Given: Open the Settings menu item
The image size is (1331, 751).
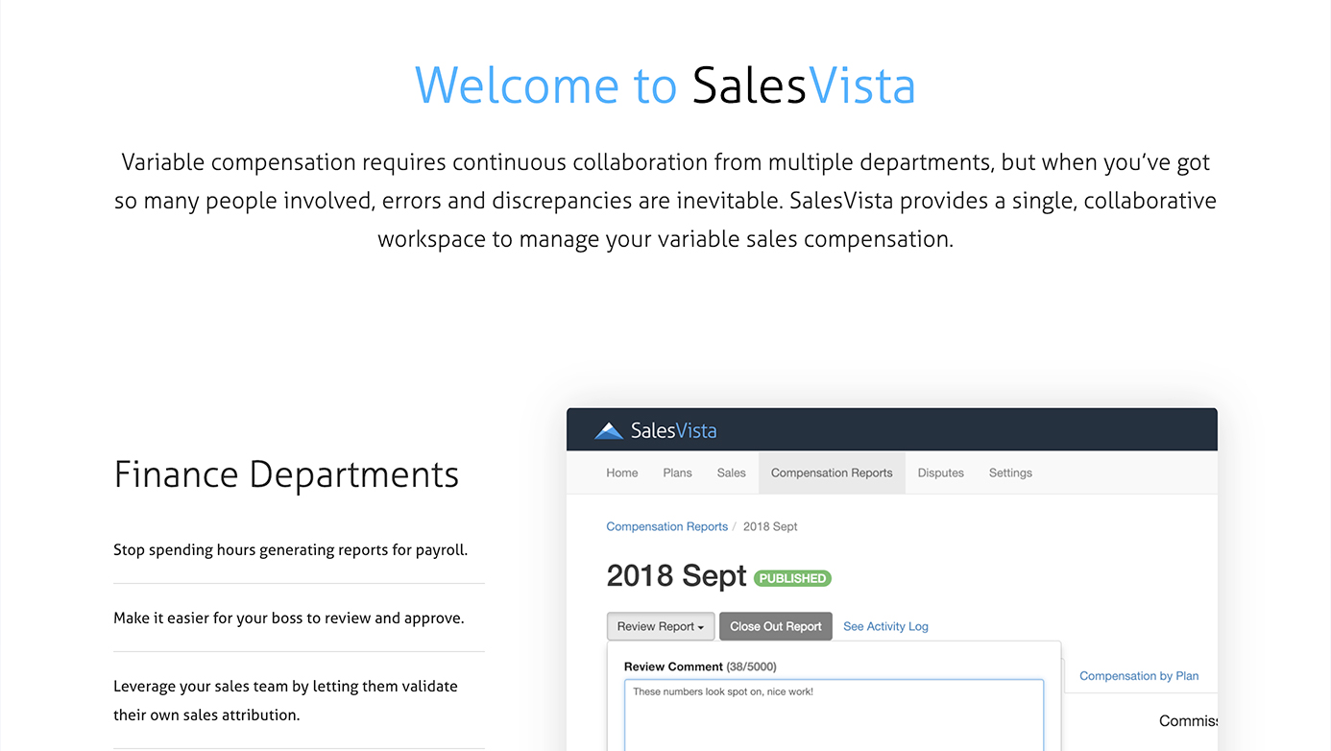Looking at the screenshot, I should 1010,472.
